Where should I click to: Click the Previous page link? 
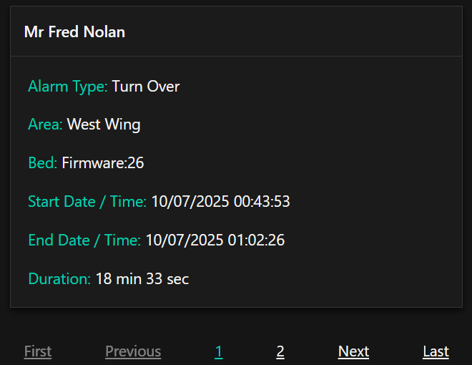pos(133,351)
